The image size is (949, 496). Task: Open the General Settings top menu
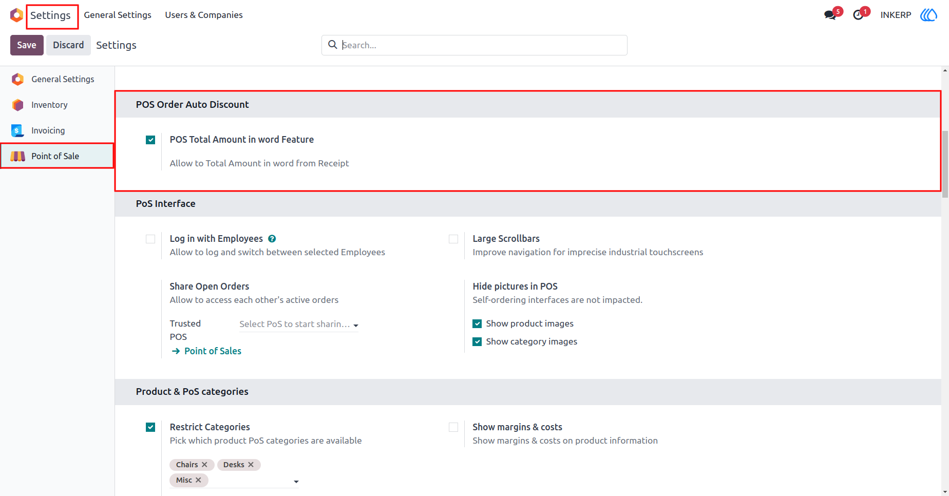(x=118, y=15)
